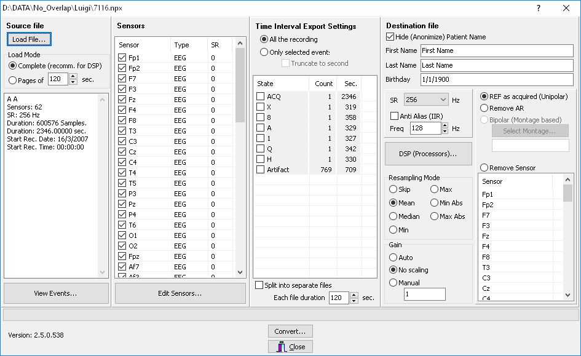
Task: Open DSP (Processors) dialog
Action: (x=429, y=154)
